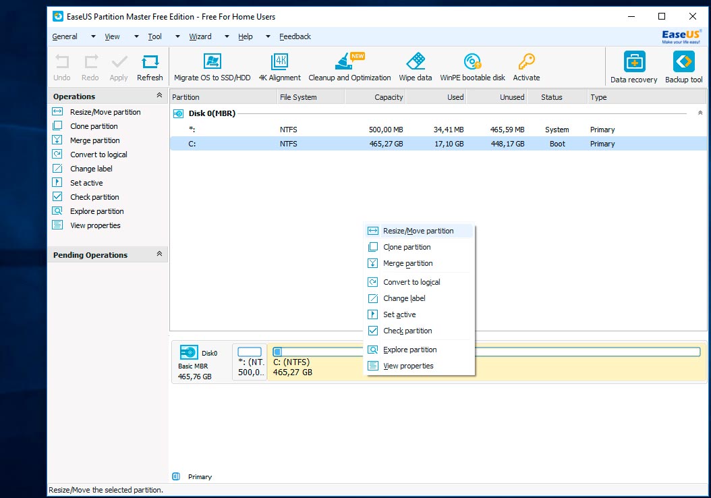Click the Disk0 icon in the disk map
This screenshot has height=498, width=711.
click(x=189, y=352)
